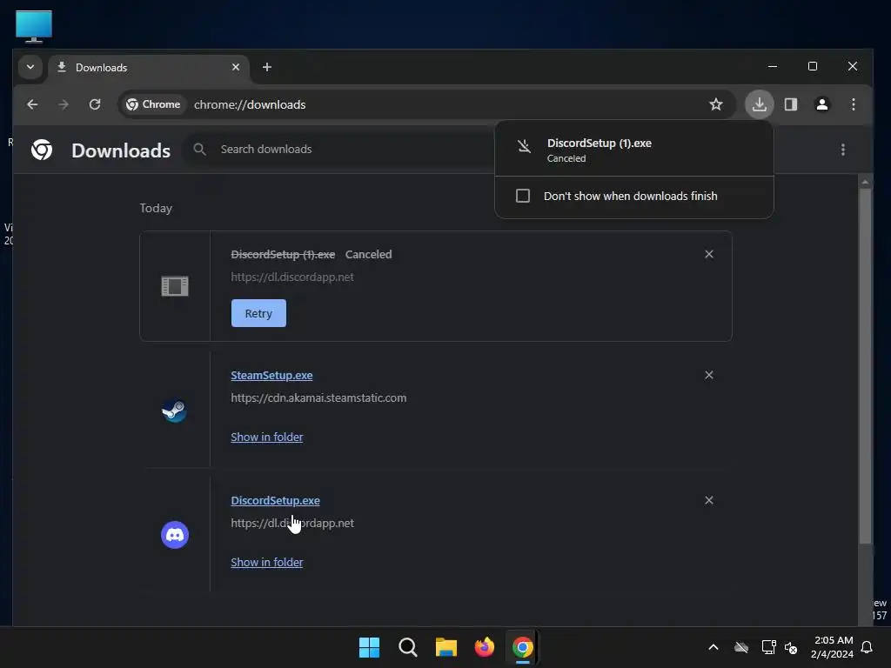Click the OneDrive cloud tray icon
Screen dimensions: 891x668
pyautogui.click(x=741, y=647)
